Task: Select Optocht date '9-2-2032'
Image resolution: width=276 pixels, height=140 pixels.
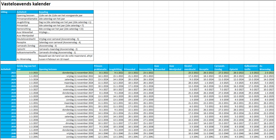Action: [237, 106]
